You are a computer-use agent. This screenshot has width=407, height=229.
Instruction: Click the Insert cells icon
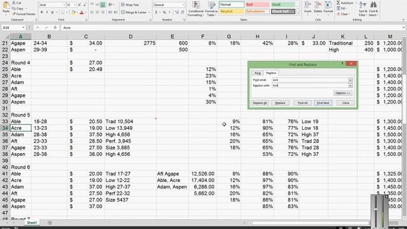coord(308,5)
